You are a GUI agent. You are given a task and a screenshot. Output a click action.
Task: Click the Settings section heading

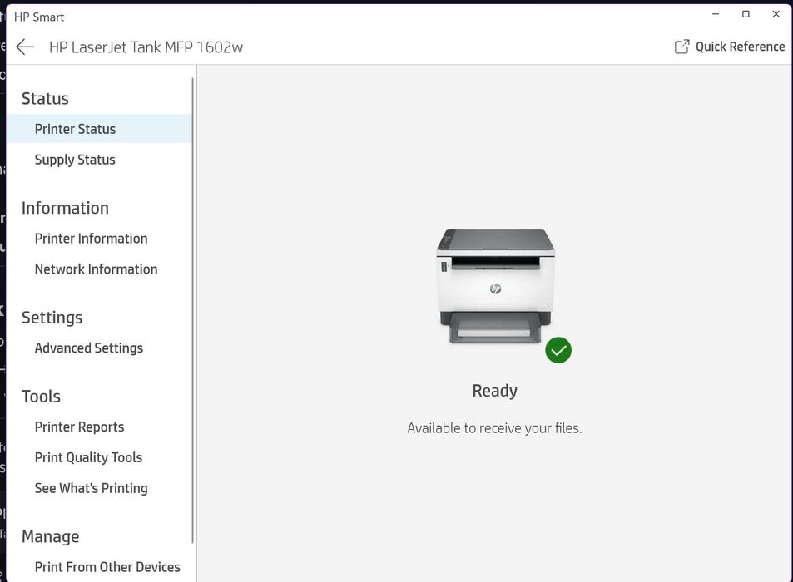[52, 318]
